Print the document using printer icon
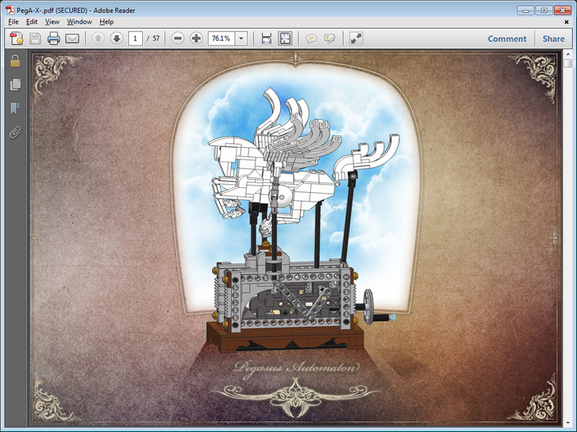The image size is (577, 432). point(53,39)
